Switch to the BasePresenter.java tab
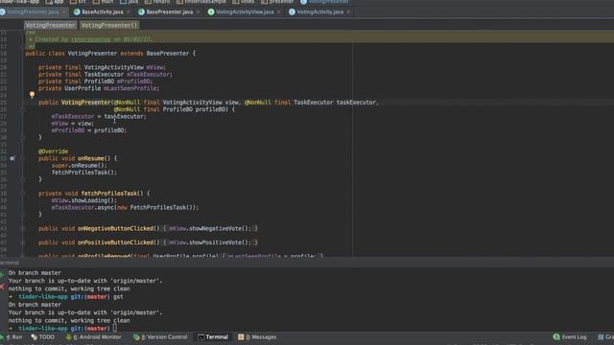The image size is (614, 345). pos(169,11)
